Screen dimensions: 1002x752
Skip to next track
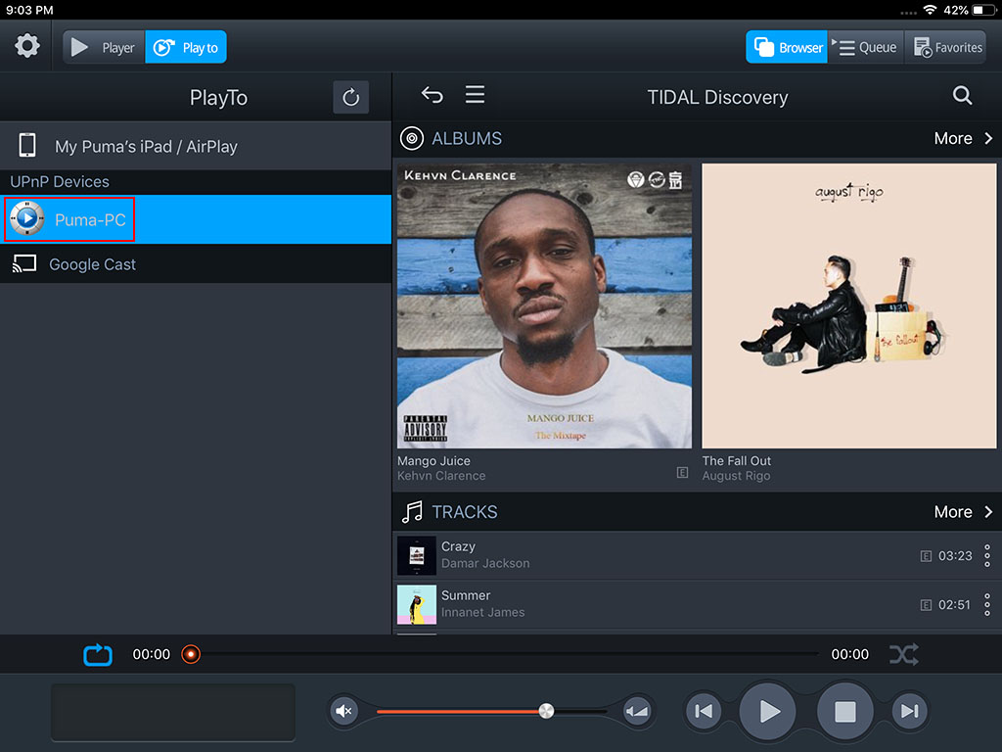tap(909, 711)
